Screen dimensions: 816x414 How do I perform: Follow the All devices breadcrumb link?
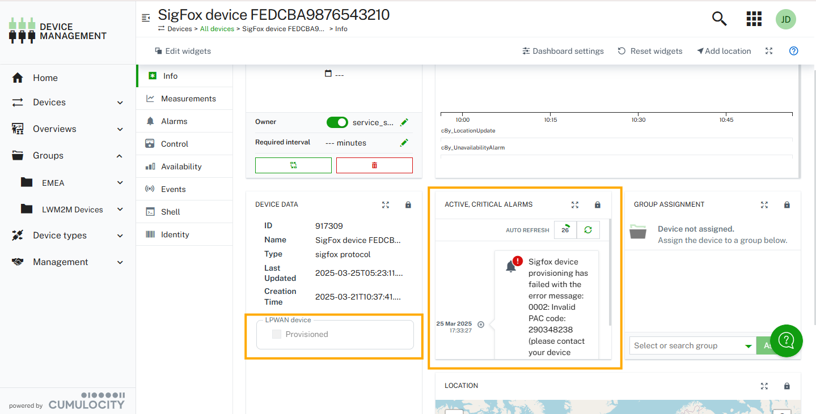(217, 29)
